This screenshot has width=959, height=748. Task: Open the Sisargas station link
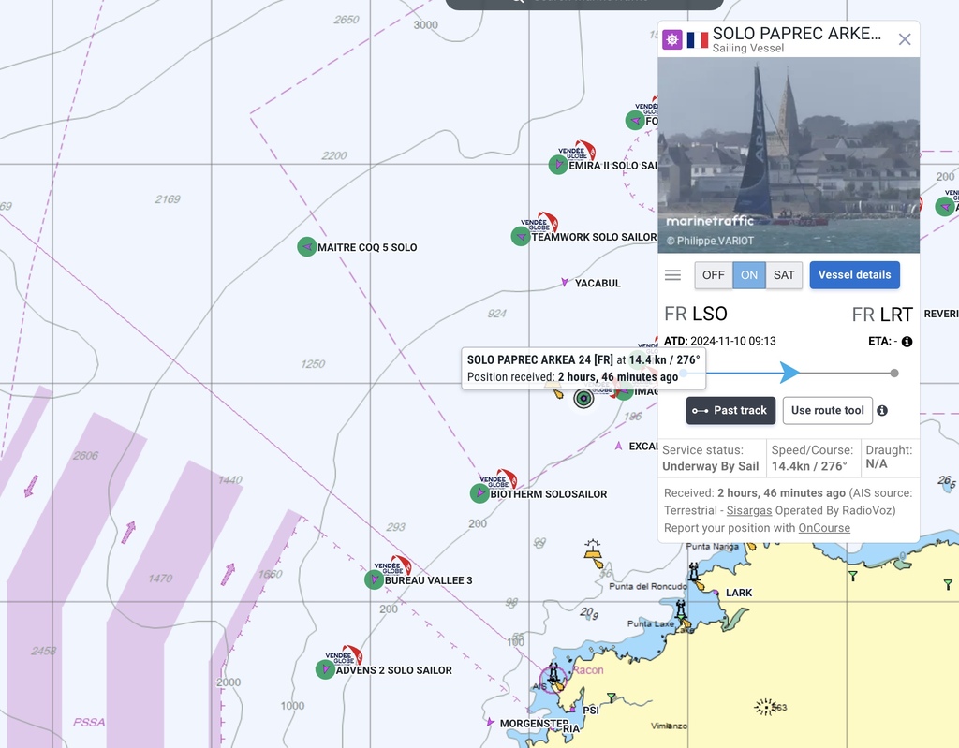click(748, 510)
